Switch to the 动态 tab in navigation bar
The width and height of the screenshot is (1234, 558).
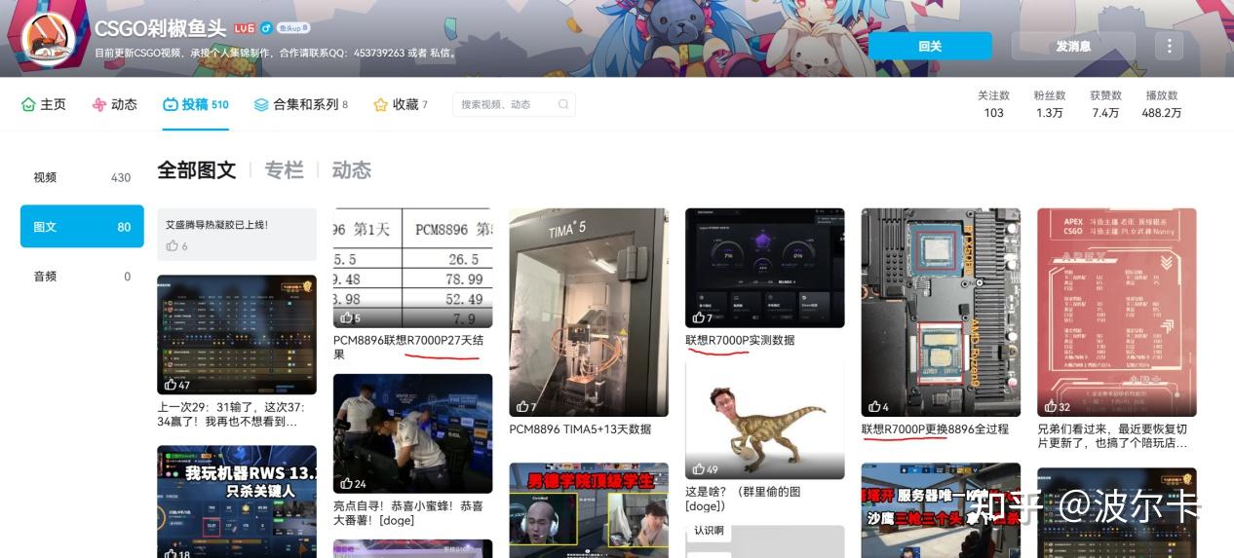(x=115, y=104)
